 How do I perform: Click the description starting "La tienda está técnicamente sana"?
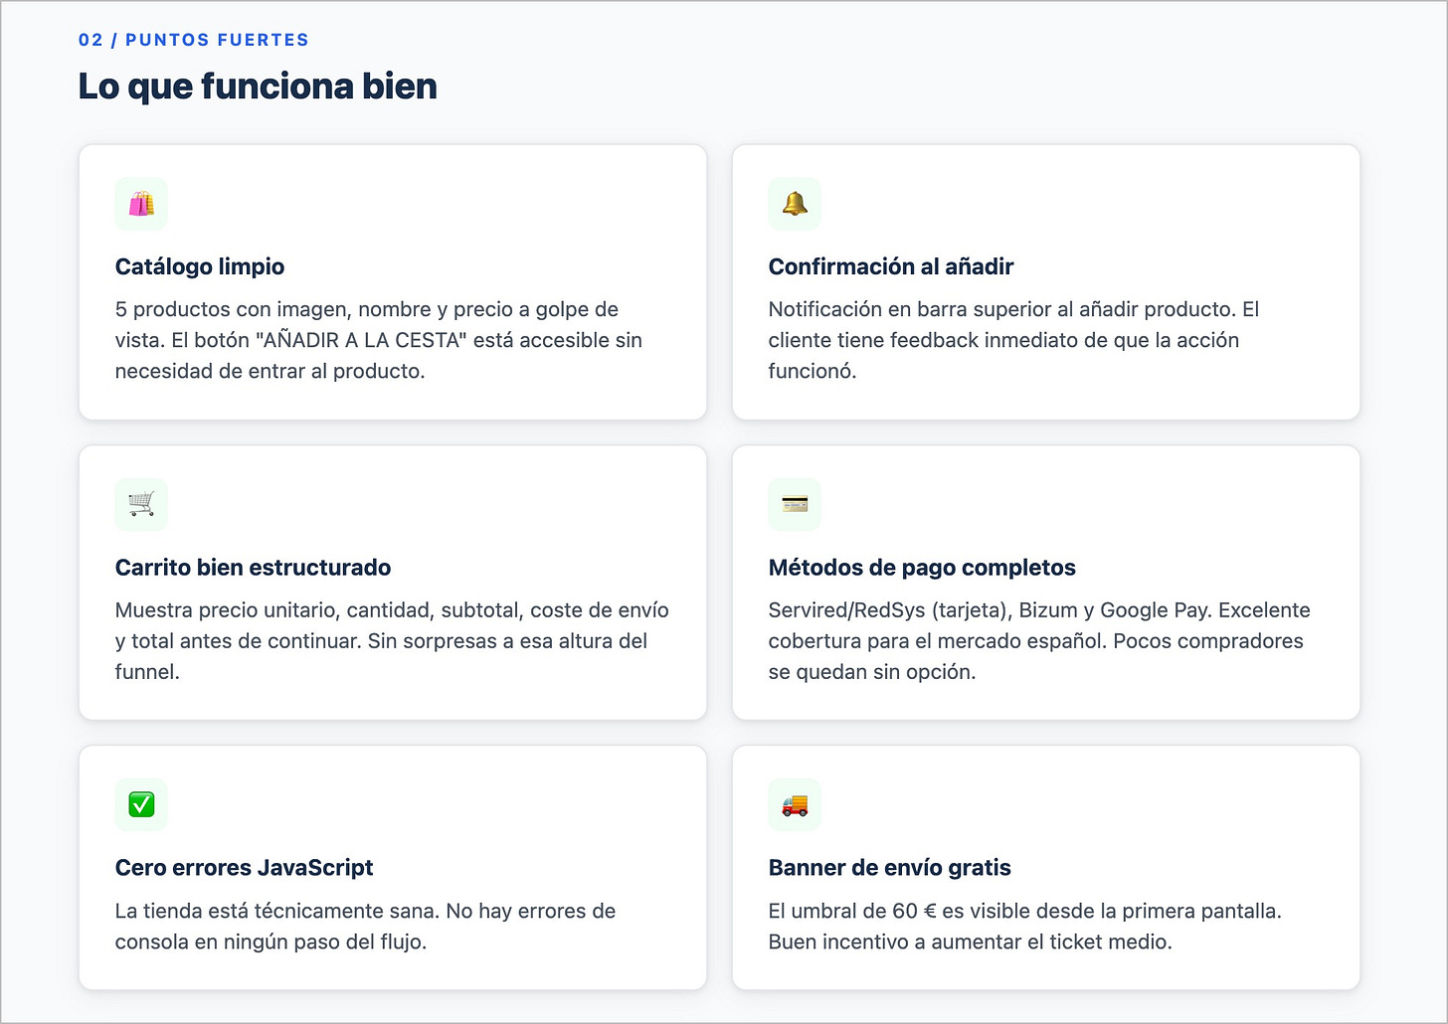365,927
